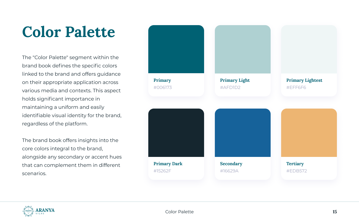Select the Primary Dark color swatch
This screenshot has height=221, width=359.
click(176, 133)
